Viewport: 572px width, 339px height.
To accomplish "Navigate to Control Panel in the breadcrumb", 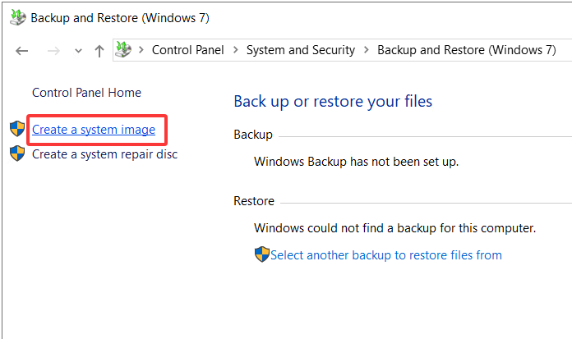I will point(189,50).
